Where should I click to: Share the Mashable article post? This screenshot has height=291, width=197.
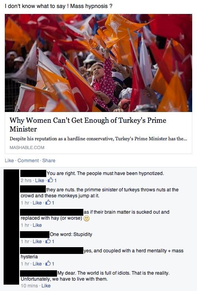(x=49, y=161)
